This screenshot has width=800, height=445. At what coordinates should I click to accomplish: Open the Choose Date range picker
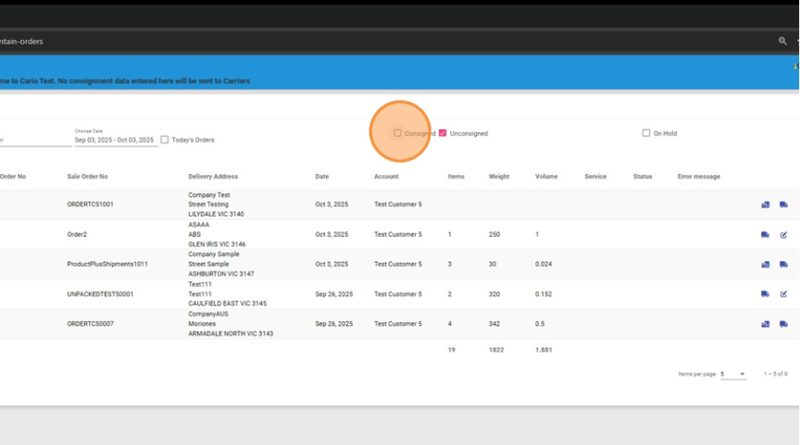pyautogui.click(x=116, y=140)
